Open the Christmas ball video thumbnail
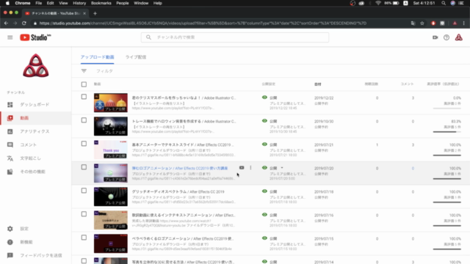This screenshot has width=470, height=264. coord(111,103)
